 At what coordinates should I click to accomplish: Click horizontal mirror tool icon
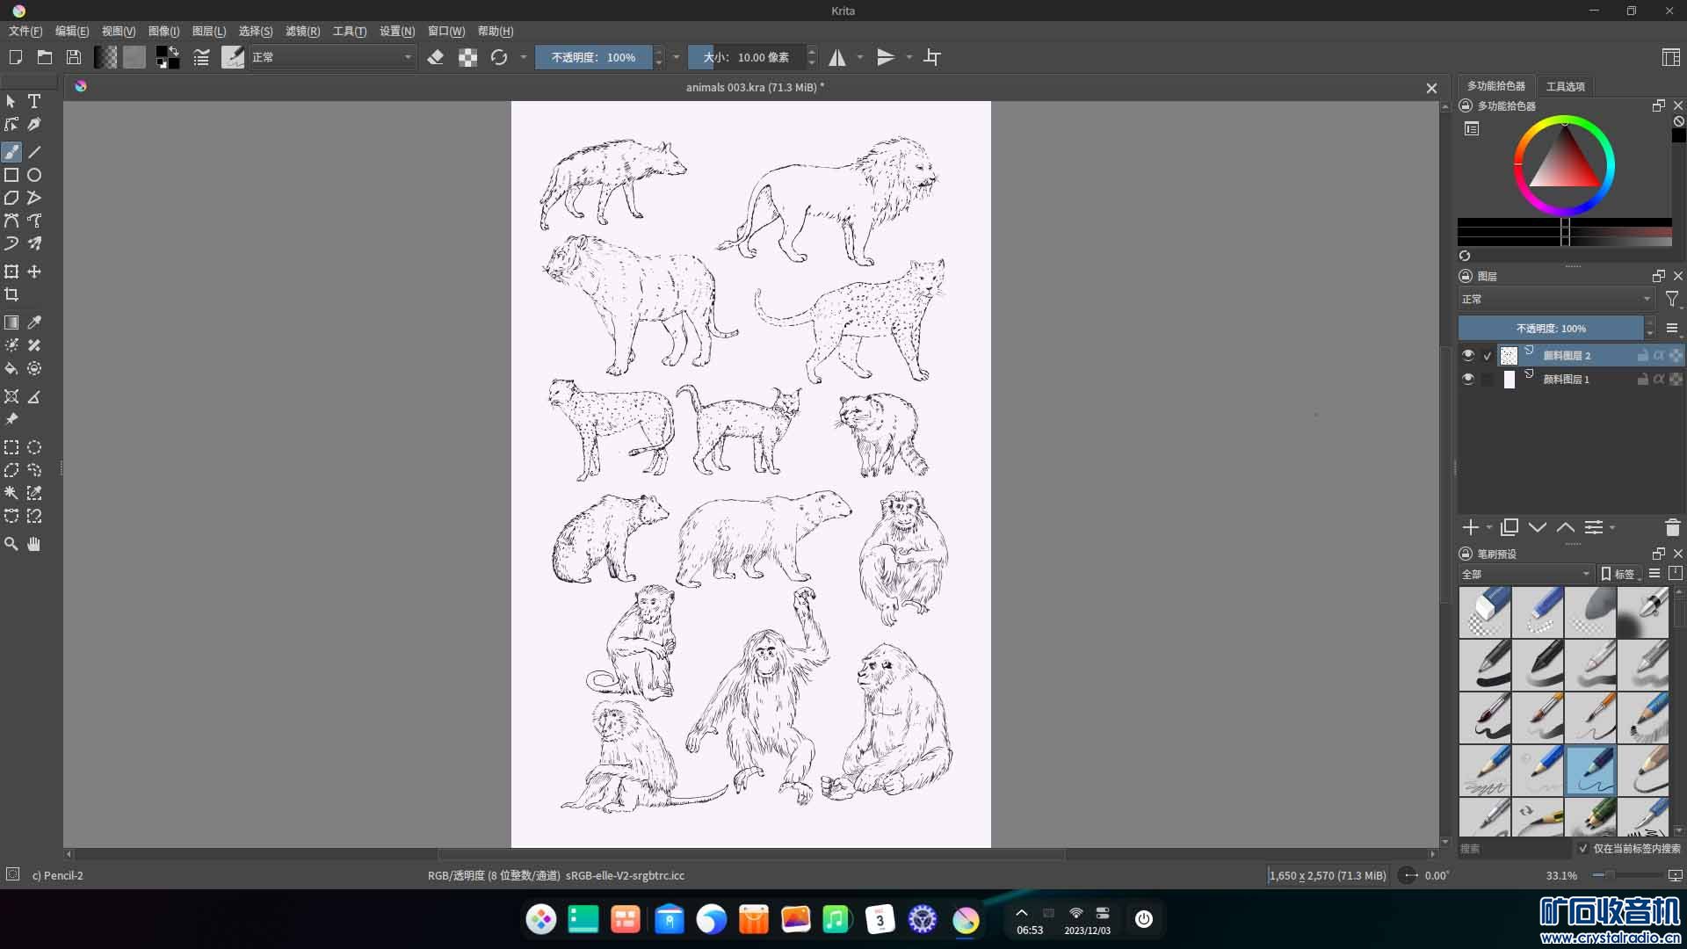pos(837,58)
